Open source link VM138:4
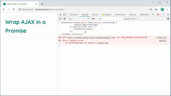The image size is (171, 96). tap(162, 41)
